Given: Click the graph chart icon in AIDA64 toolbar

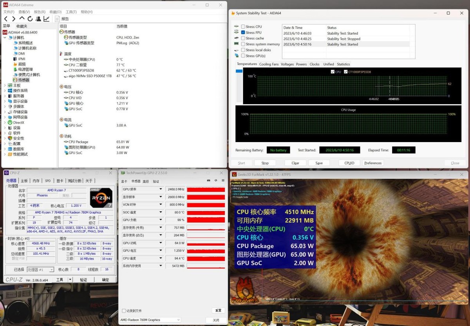Looking at the screenshot, I should coord(47,19).
